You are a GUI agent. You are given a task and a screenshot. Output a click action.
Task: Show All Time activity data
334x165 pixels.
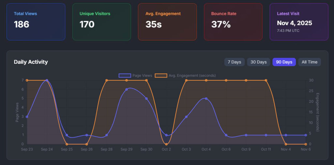point(310,62)
